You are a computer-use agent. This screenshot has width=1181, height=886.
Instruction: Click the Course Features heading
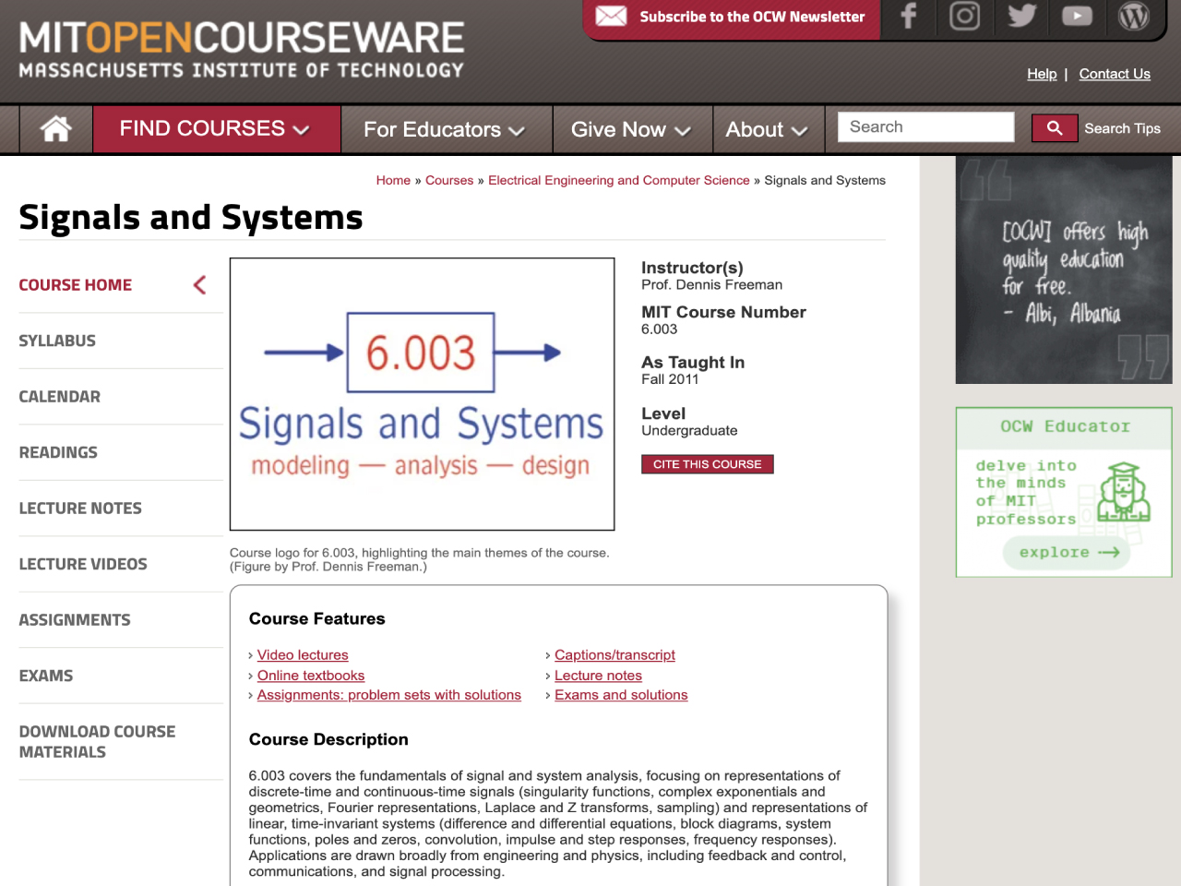point(317,619)
